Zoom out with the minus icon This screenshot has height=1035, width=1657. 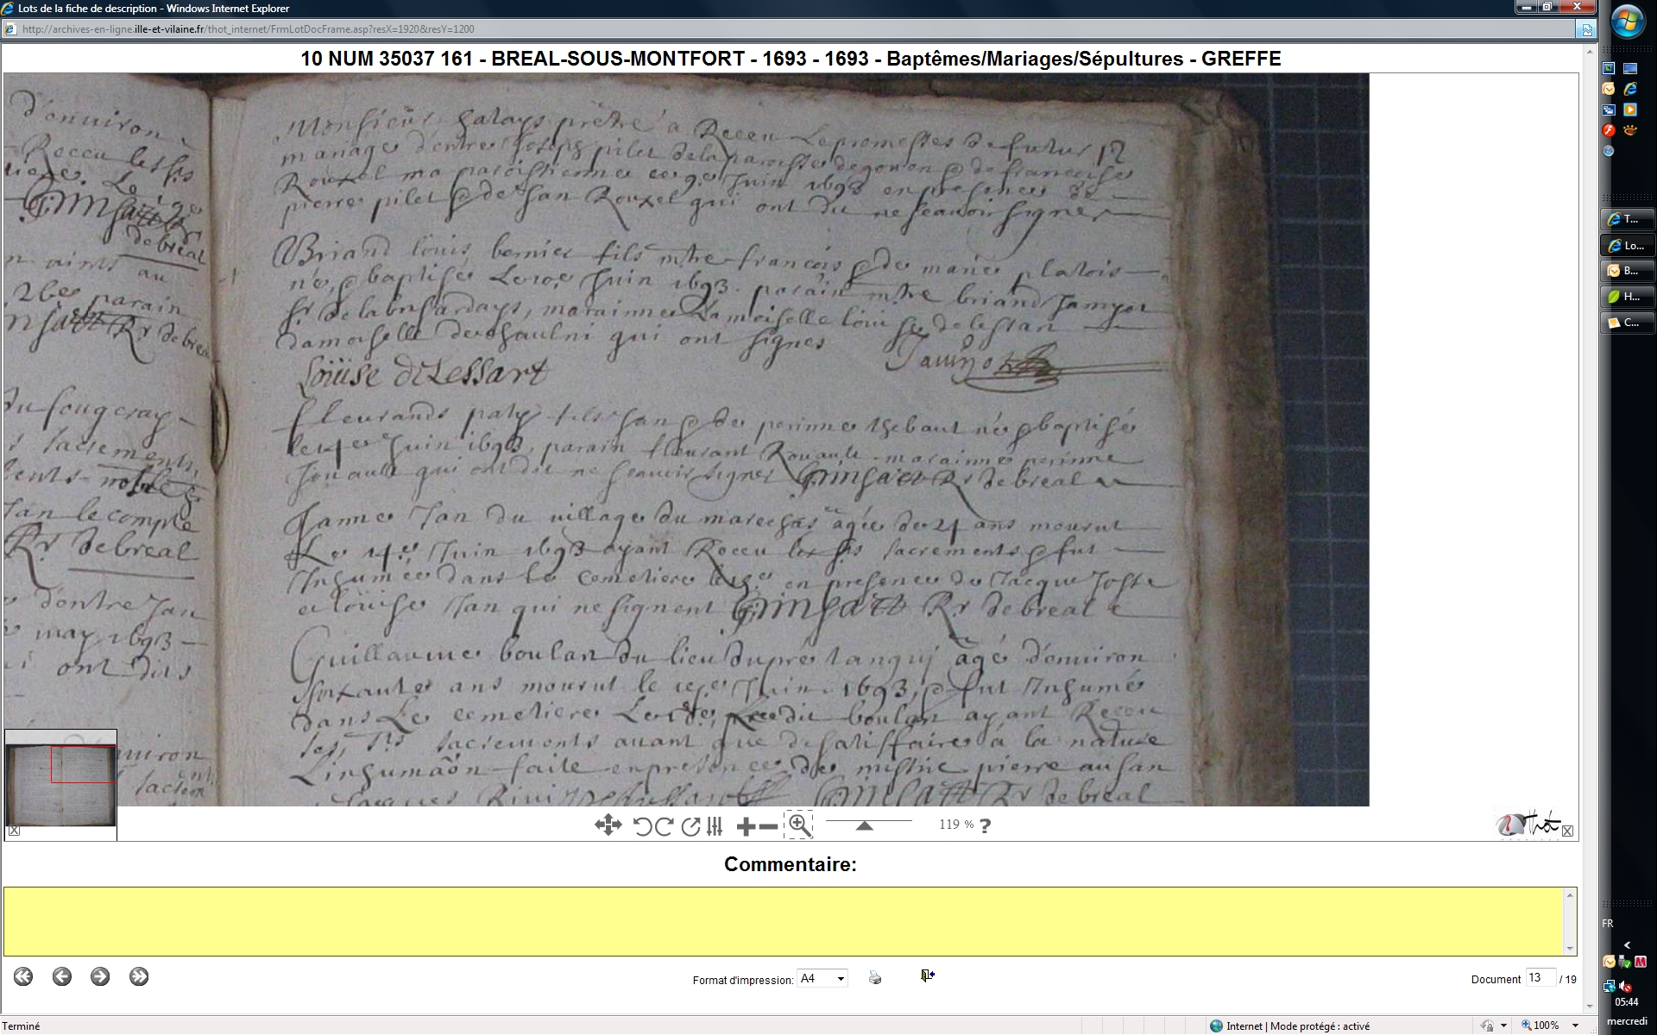768,826
